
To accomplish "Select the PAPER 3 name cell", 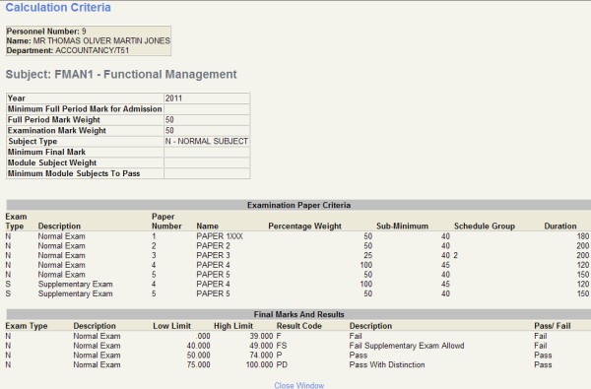I will click(213, 255).
